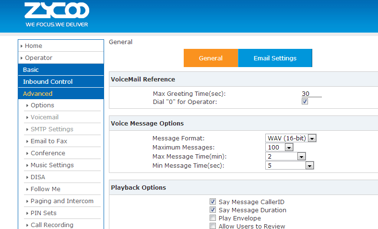Image resolution: width=378 pixels, height=229 pixels.
Task: Select the General tab
Action: [211, 58]
